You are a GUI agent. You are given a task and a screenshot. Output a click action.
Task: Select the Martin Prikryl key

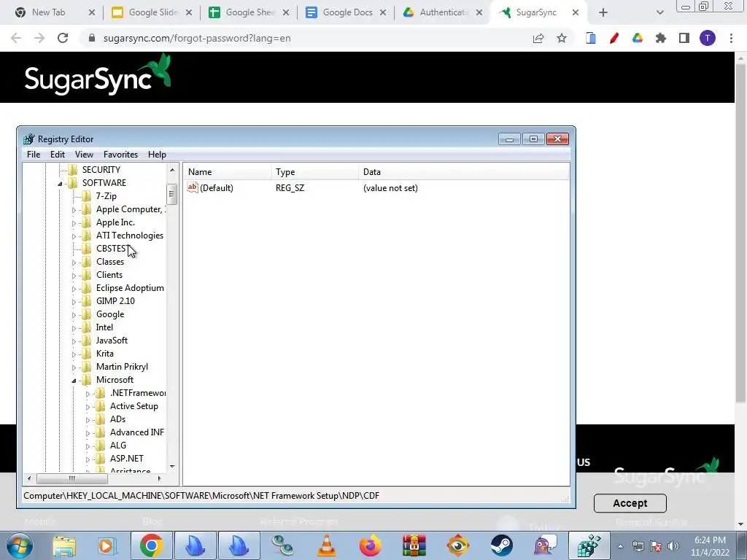(x=122, y=367)
